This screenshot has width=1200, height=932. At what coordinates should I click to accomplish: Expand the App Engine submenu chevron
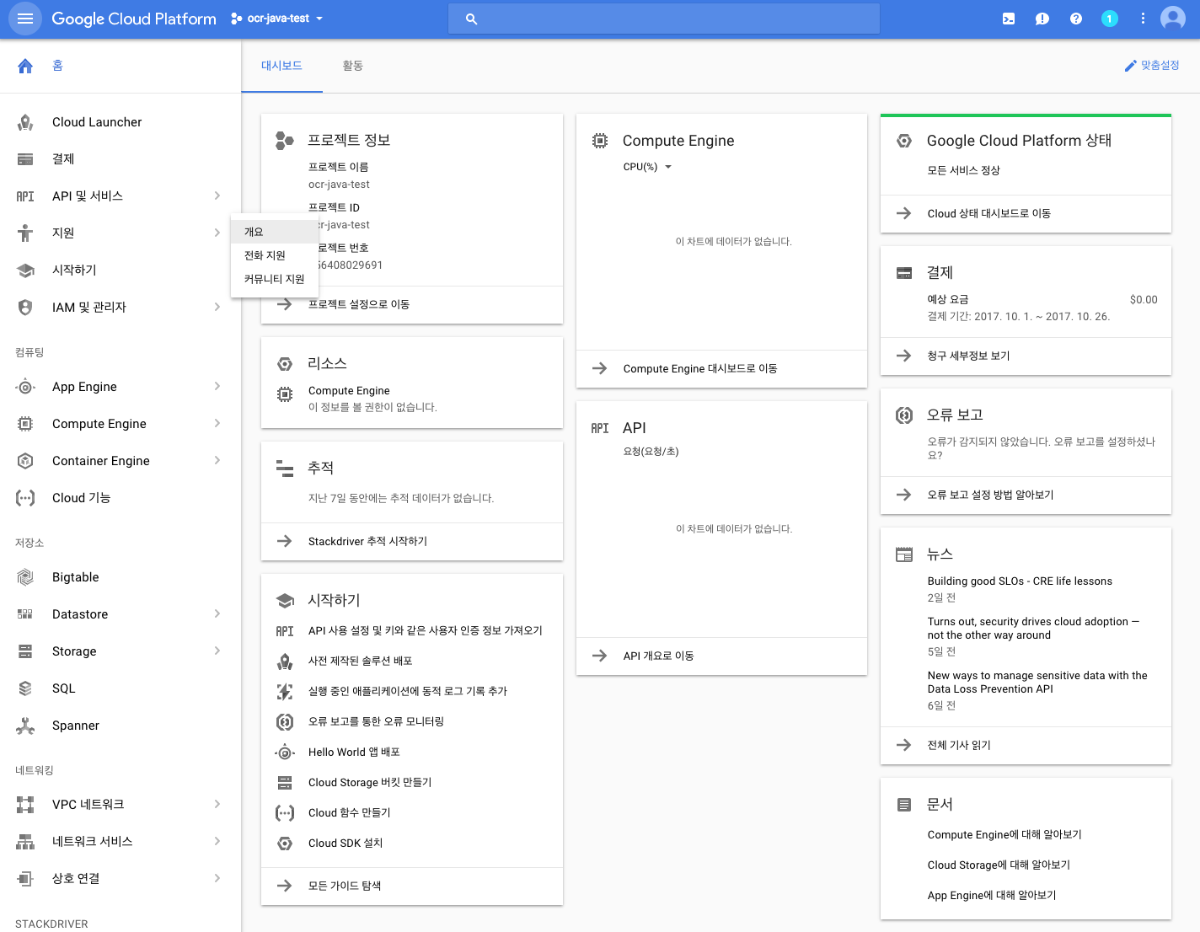pyautogui.click(x=217, y=386)
